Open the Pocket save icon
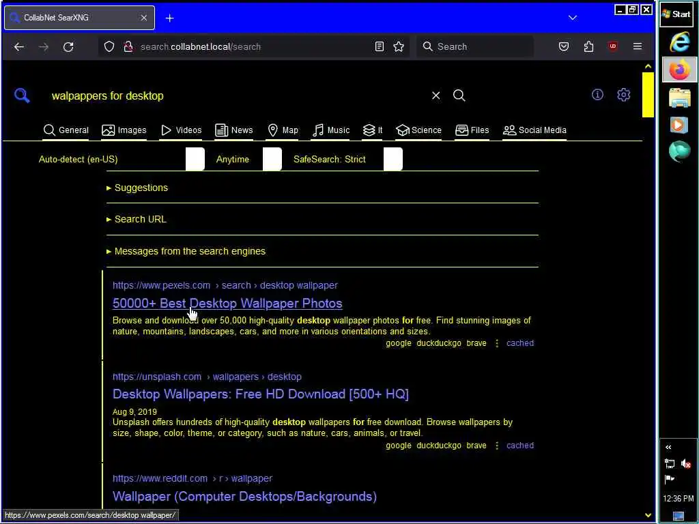 (563, 46)
